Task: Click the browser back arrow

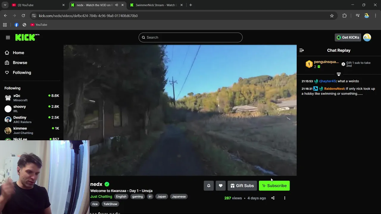Action: coord(5,16)
